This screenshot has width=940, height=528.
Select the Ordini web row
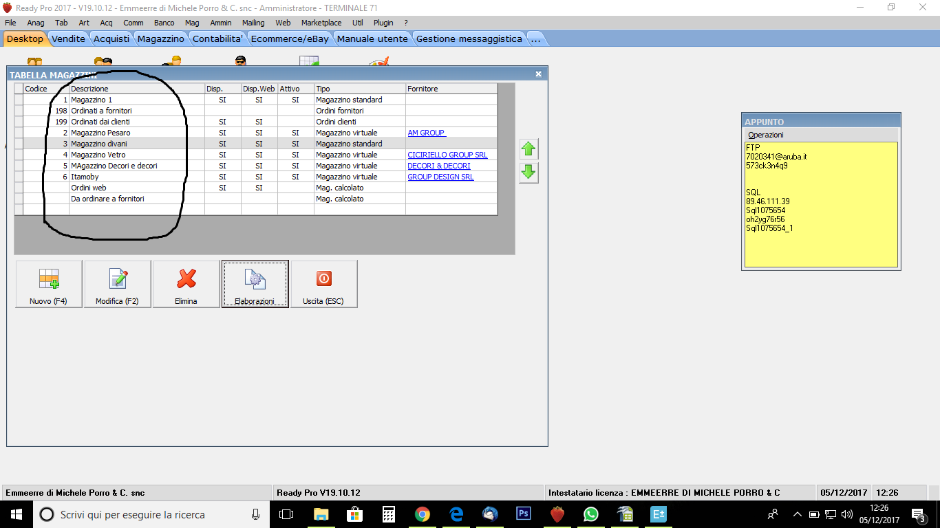[x=256, y=188]
